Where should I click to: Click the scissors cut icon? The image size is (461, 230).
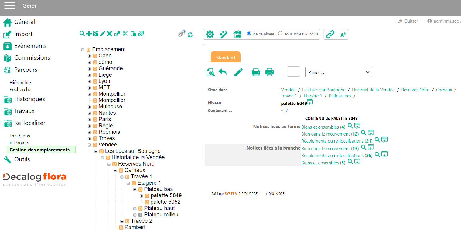(125, 34)
